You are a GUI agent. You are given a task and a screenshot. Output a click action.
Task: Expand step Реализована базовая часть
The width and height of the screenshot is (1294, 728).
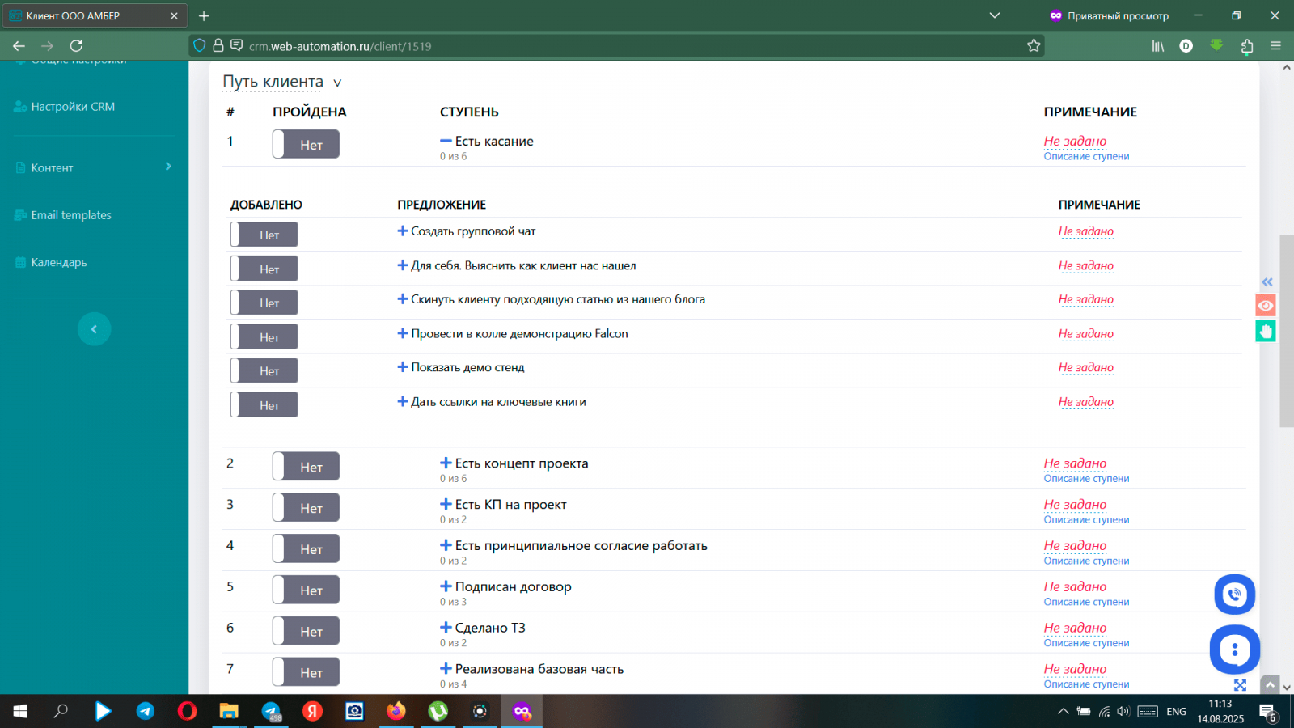(446, 669)
